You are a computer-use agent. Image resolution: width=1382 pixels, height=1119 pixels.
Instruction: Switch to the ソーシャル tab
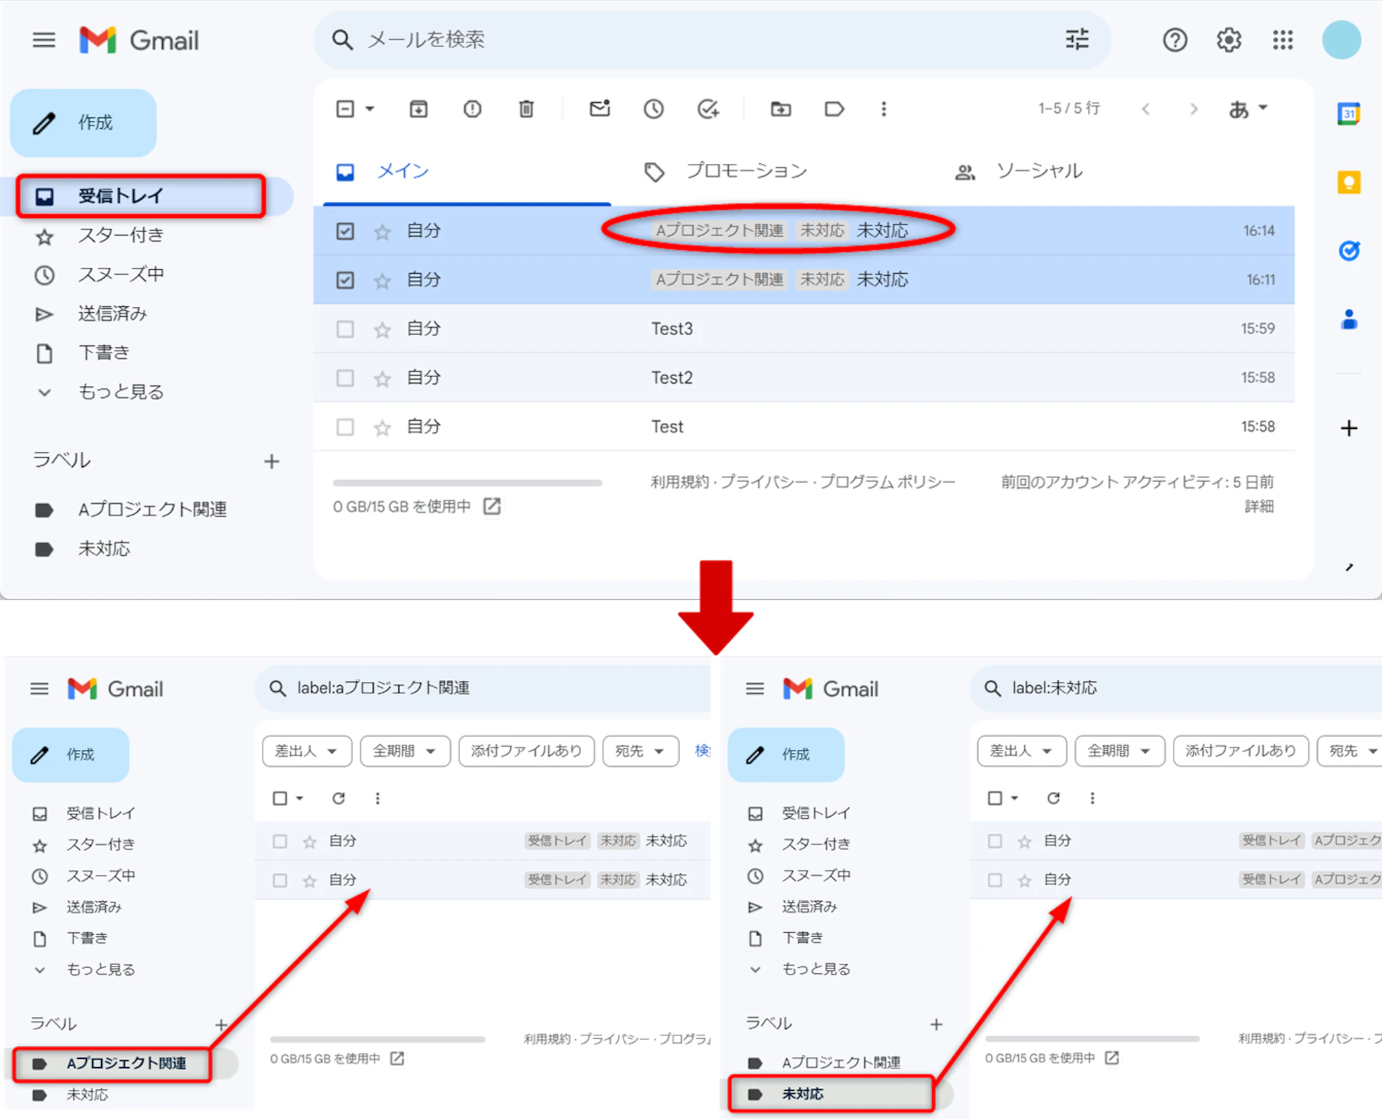(1039, 171)
